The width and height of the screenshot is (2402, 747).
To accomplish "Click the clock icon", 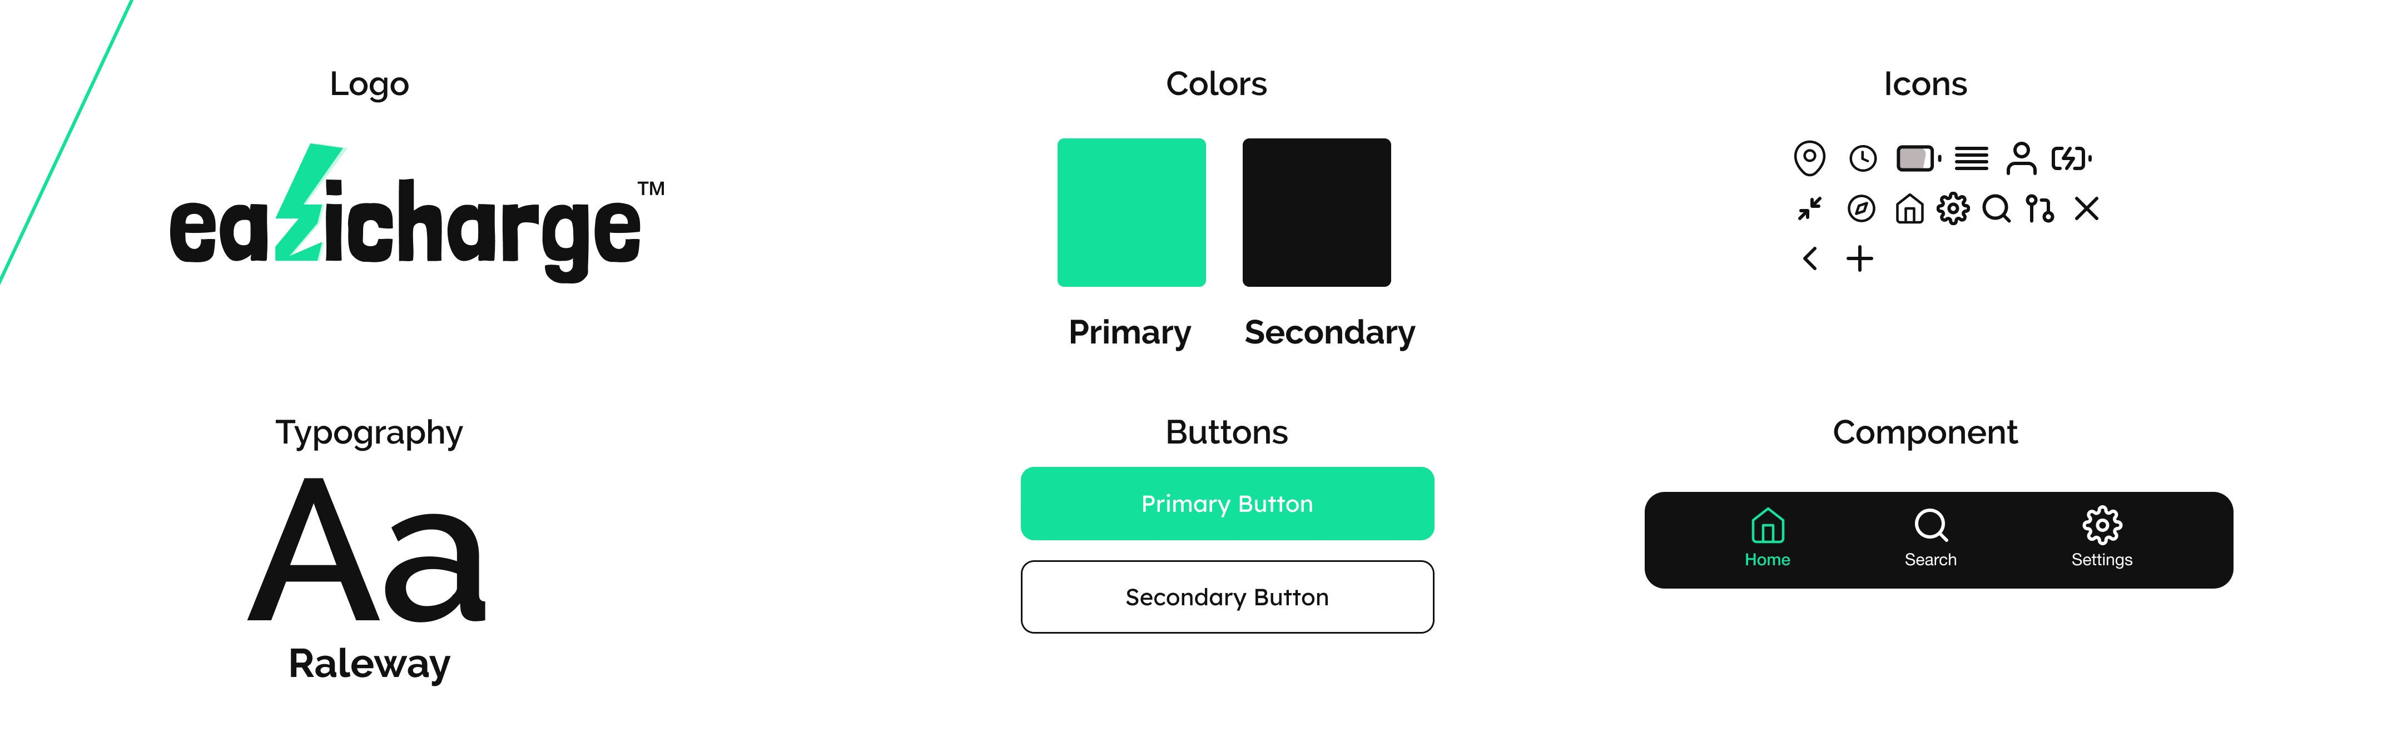I will [1862, 158].
